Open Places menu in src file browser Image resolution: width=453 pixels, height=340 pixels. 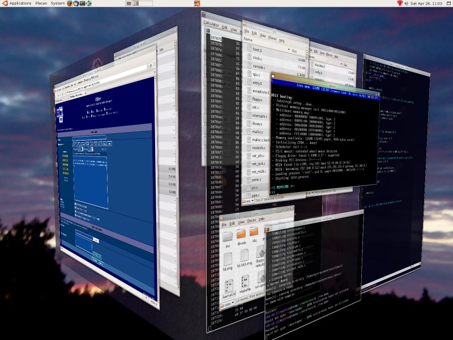point(272,38)
